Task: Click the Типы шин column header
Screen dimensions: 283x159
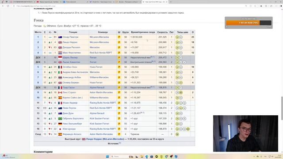Action: pyautogui.click(x=183, y=32)
